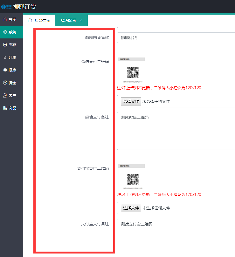Image resolution: width=235 pixels, height=257 pixels.
Task: Click the 支付宝支付二维码 QR thumbnail
Action: tap(131, 177)
